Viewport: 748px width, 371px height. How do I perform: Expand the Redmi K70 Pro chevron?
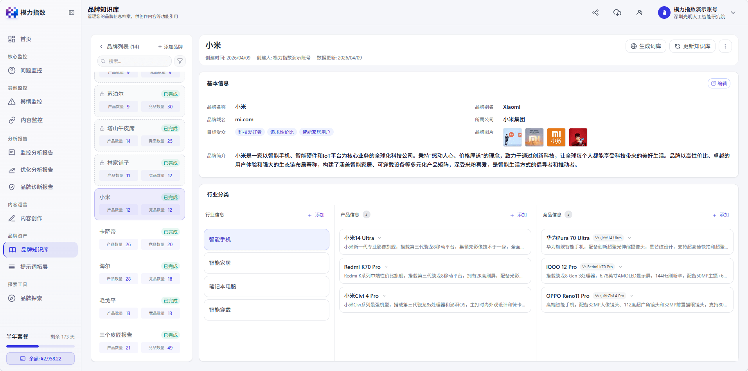(386, 267)
